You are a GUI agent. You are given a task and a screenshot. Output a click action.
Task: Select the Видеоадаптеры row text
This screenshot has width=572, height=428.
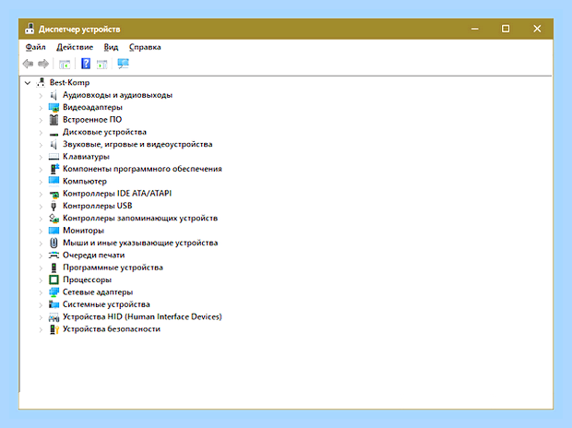[92, 107]
